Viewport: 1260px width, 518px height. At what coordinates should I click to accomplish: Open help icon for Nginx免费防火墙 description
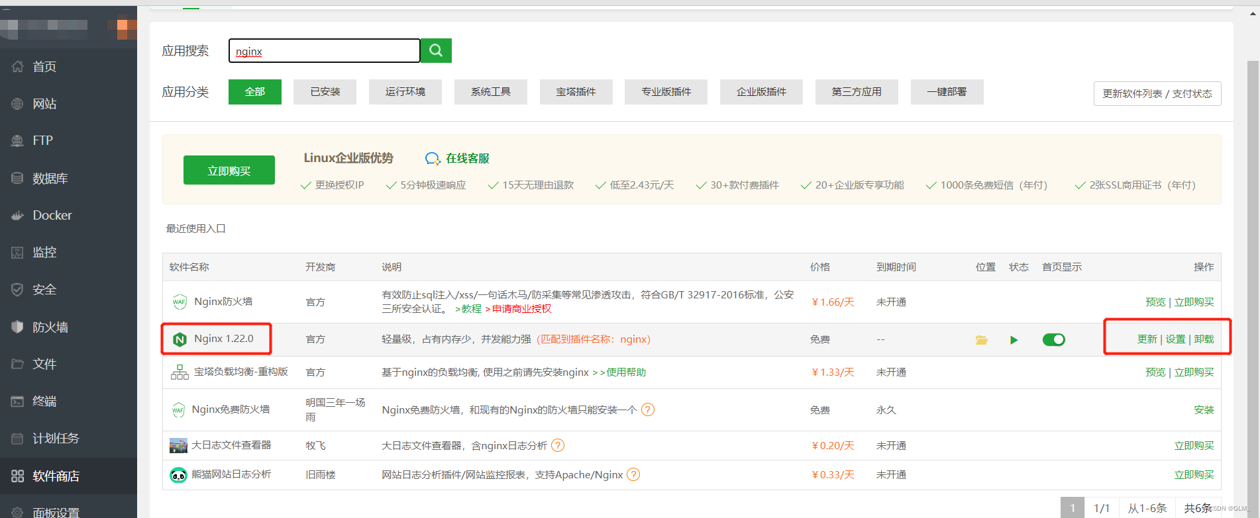tap(648, 410)
